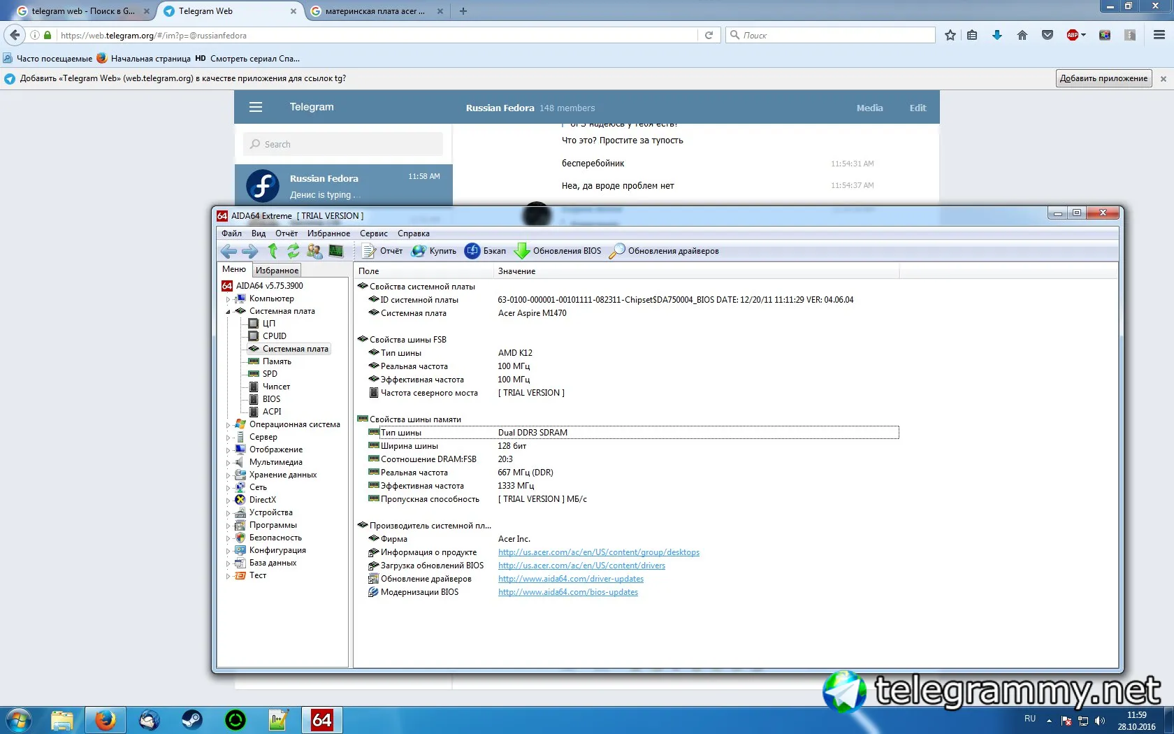Open Media in Telegram header
Viewport: 1174px width, 734px height.
870,108
